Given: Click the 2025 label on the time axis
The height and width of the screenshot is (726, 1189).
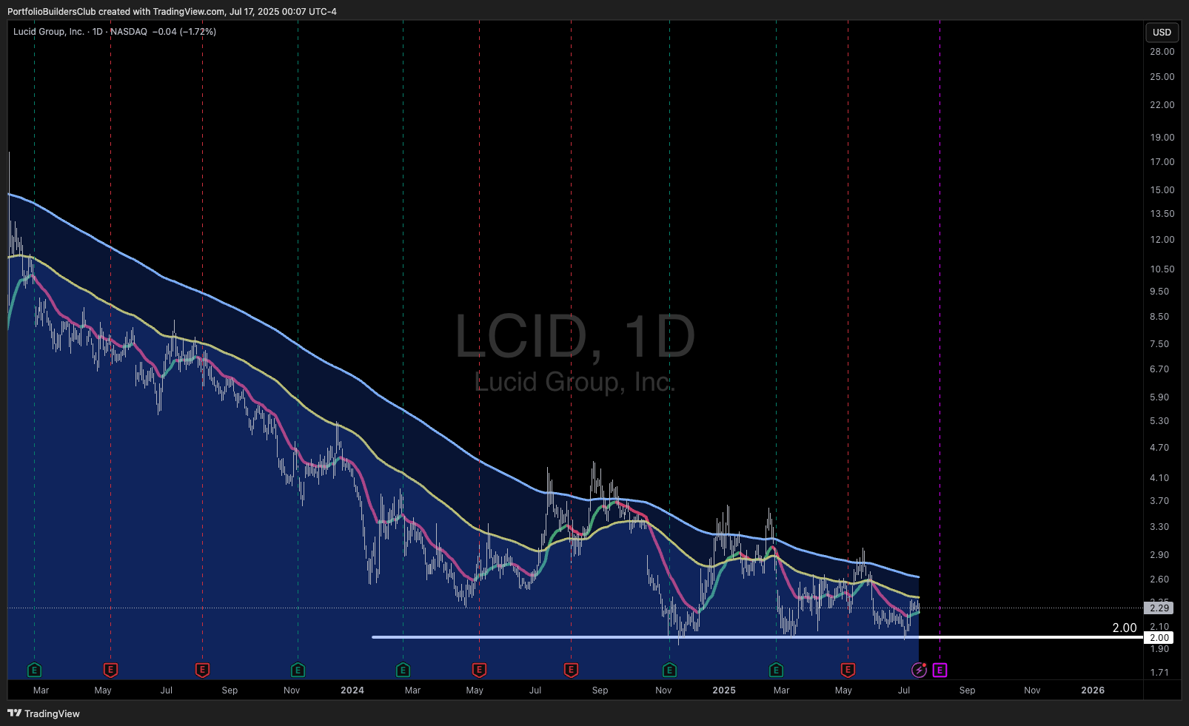Looking at the screenshot, I should pos(724,690).
